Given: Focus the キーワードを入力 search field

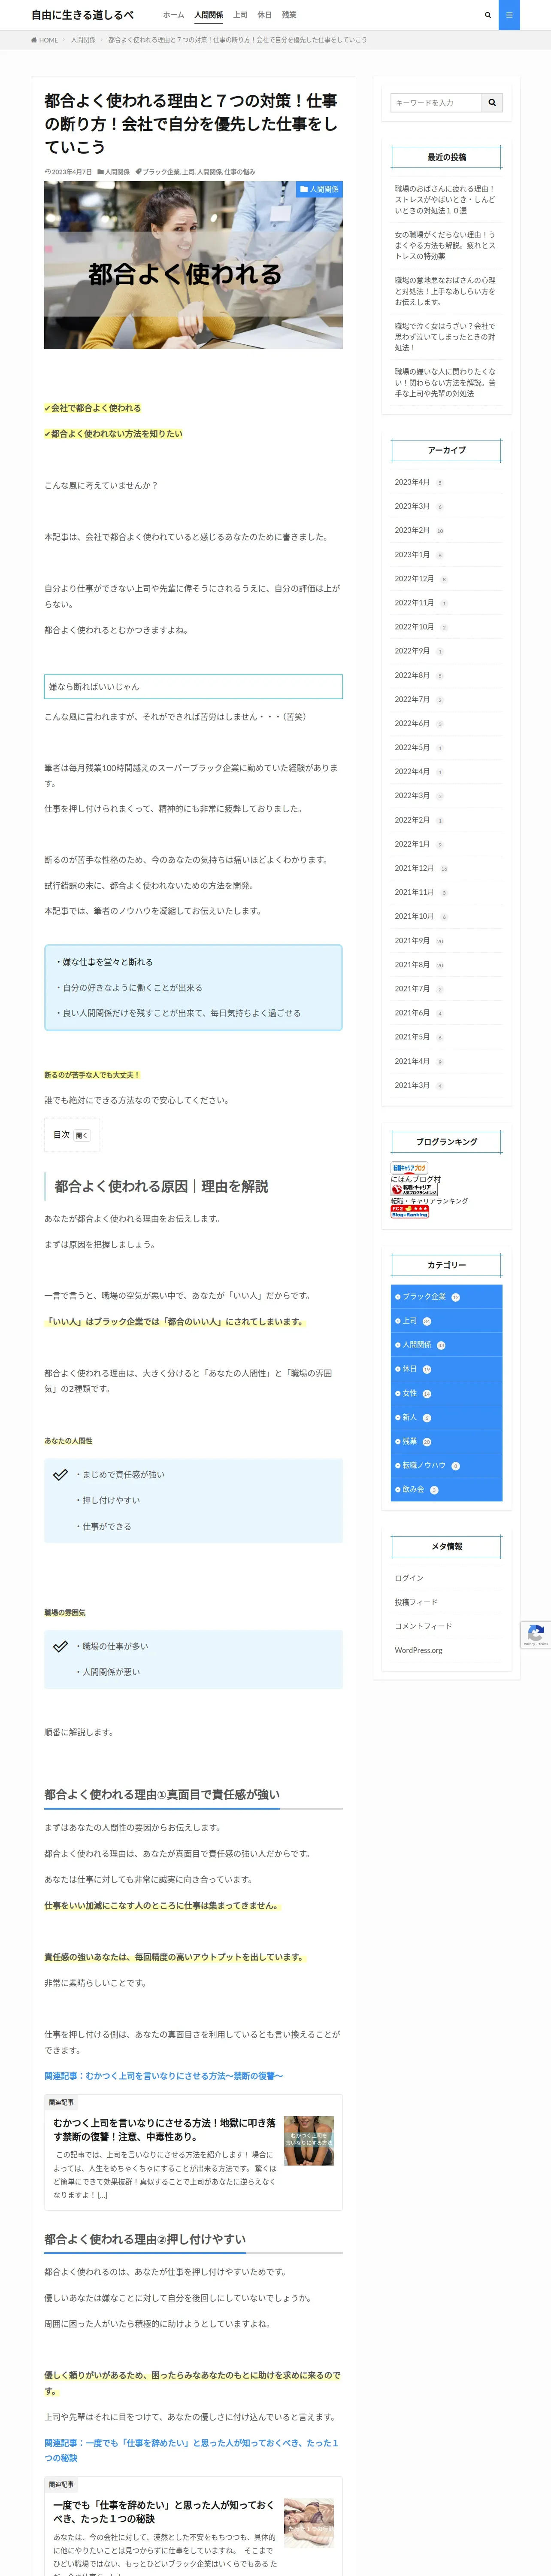Looking at the screenshot, I should [436, 103].
